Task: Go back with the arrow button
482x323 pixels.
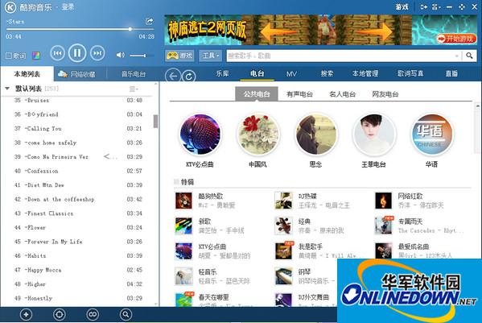Action: 173,76
